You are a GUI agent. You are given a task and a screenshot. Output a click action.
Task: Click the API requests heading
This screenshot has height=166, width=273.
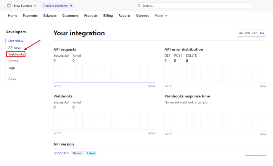(x=65, y=49)
